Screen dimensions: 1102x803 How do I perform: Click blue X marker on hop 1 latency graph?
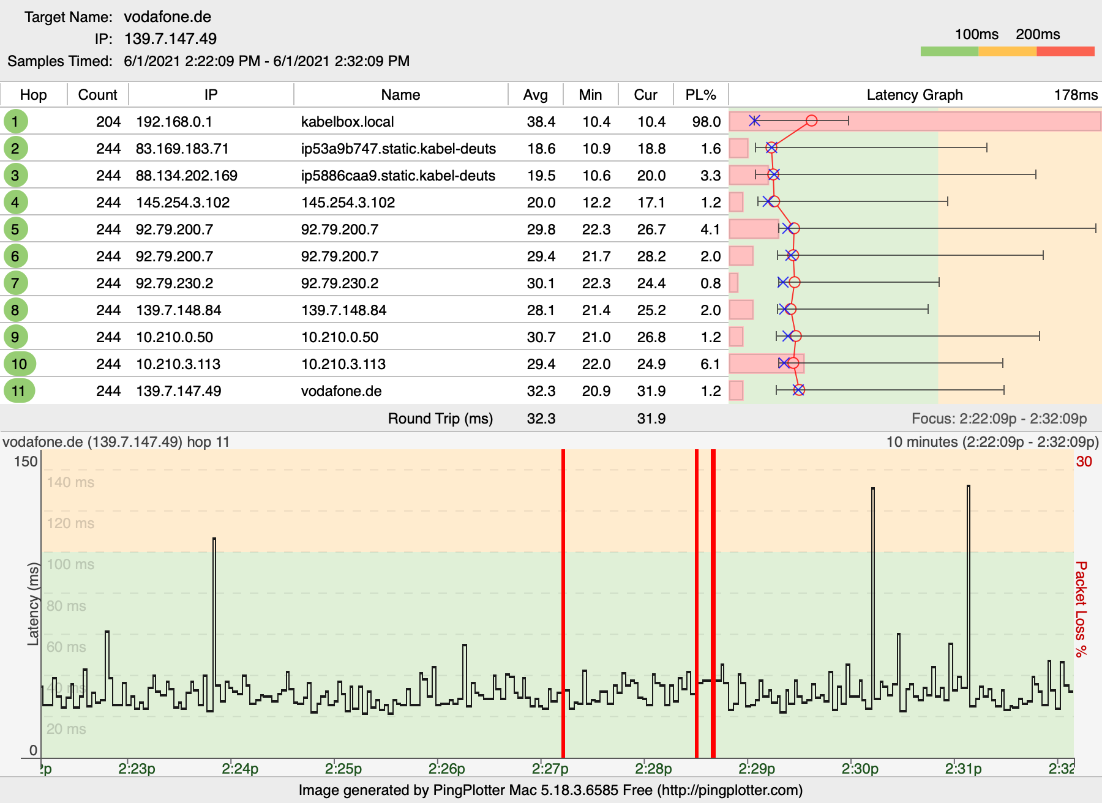[755, 121]
